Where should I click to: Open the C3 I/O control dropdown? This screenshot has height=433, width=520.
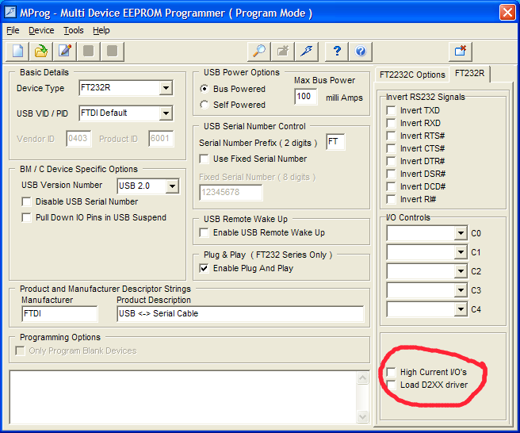[461, 291]
